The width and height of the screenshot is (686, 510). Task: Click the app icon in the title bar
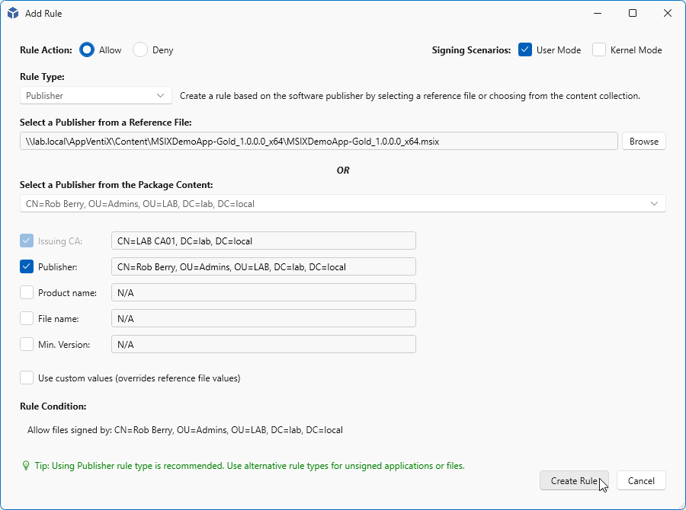pos(13,13)
